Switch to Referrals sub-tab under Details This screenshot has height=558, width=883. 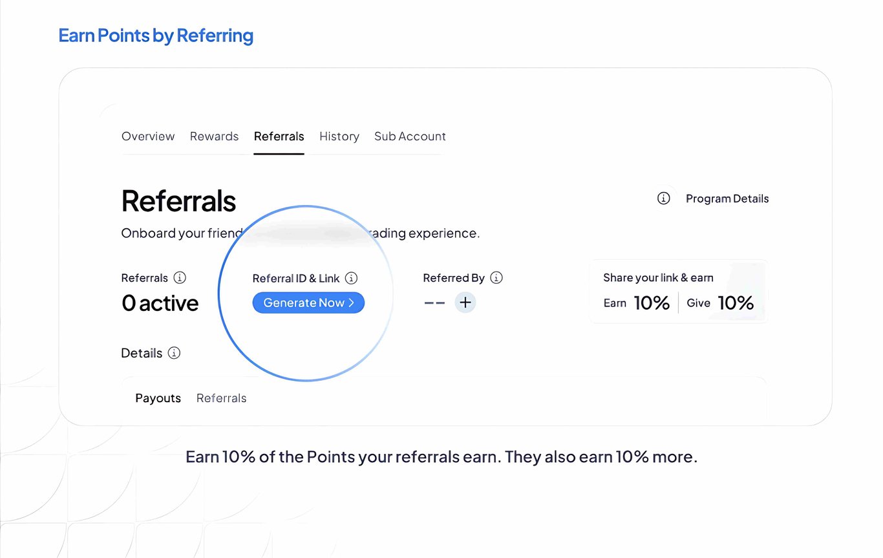(221, 398)
